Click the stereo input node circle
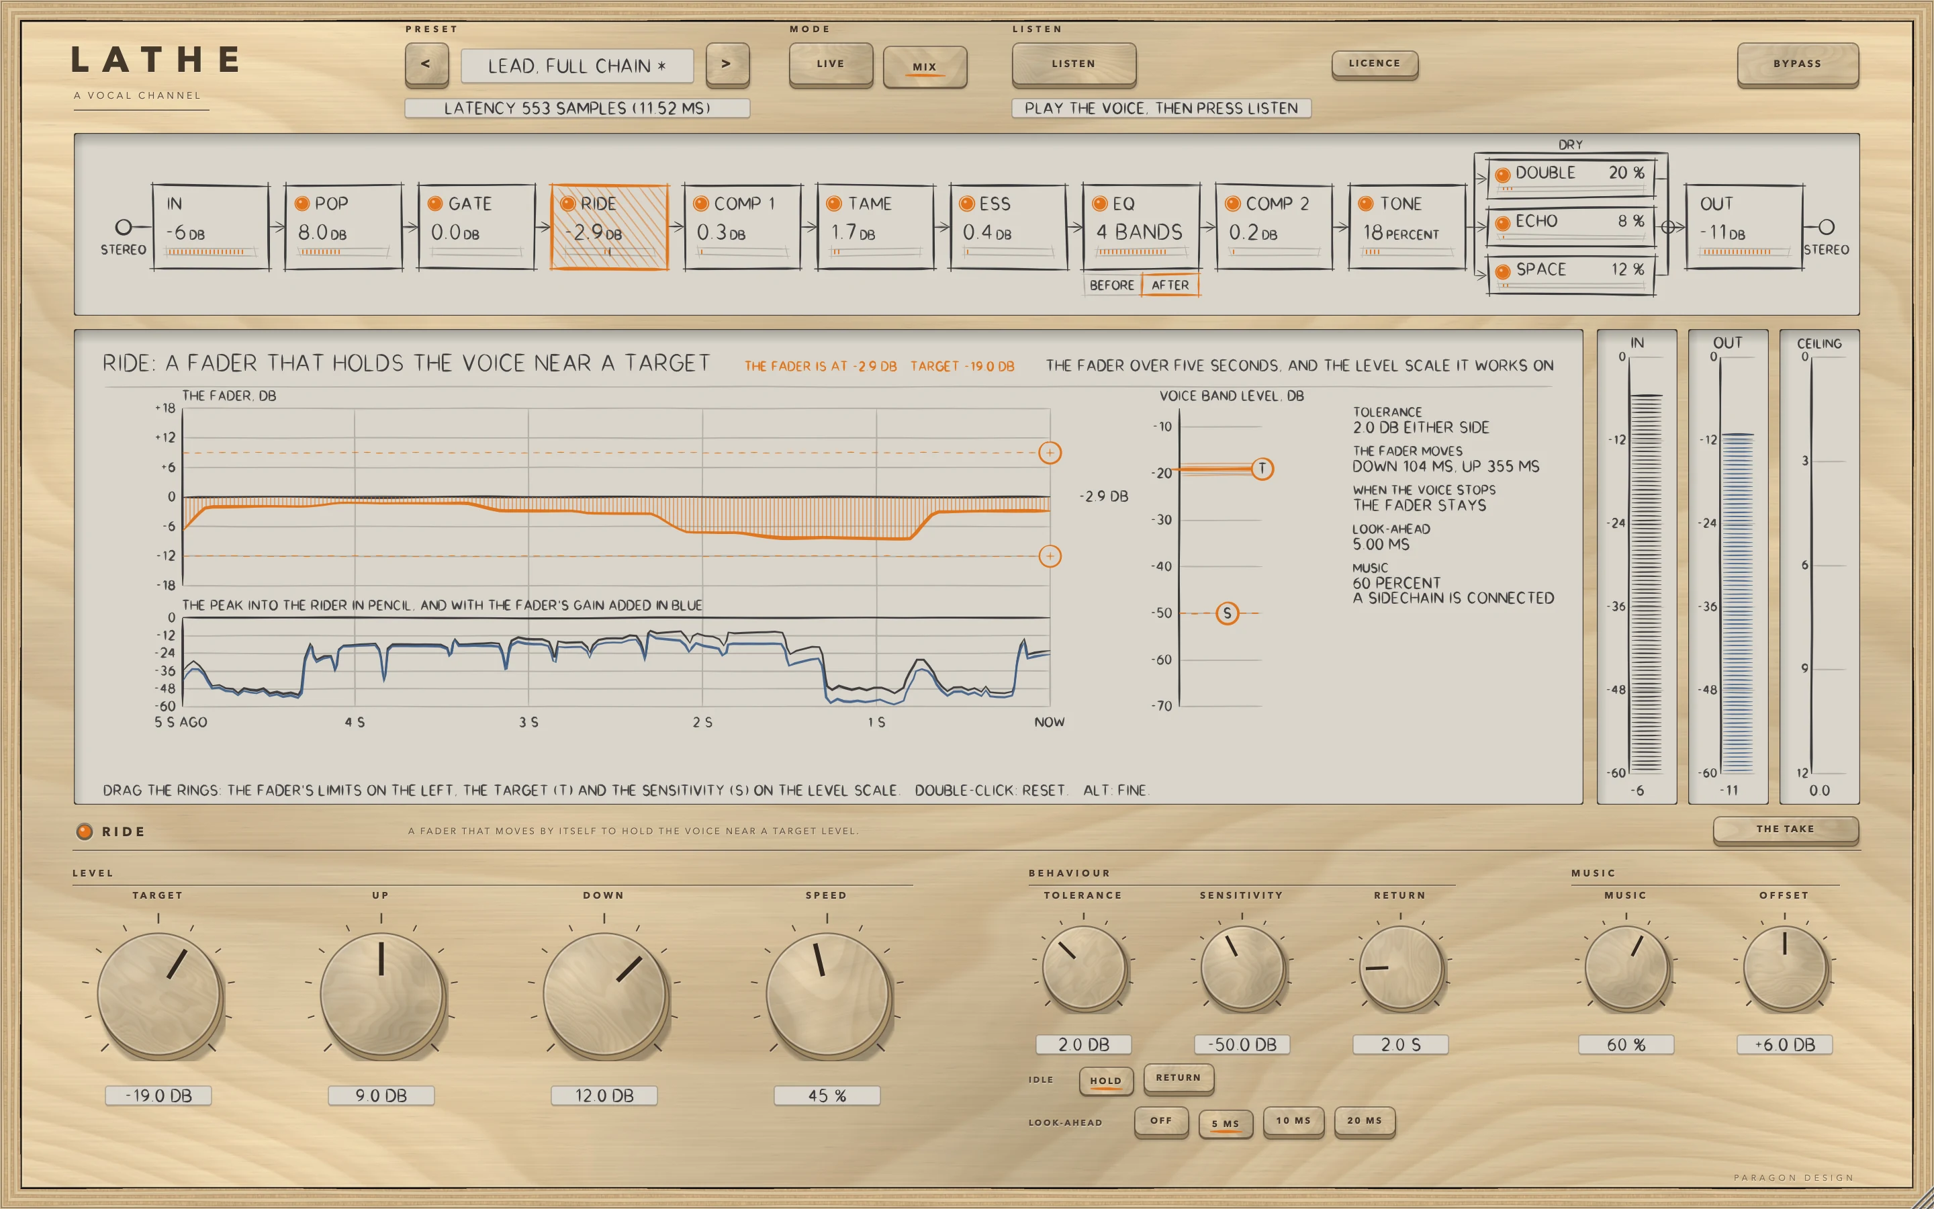This screenshot has width=1934, height=1209. (x=123, y=228)
